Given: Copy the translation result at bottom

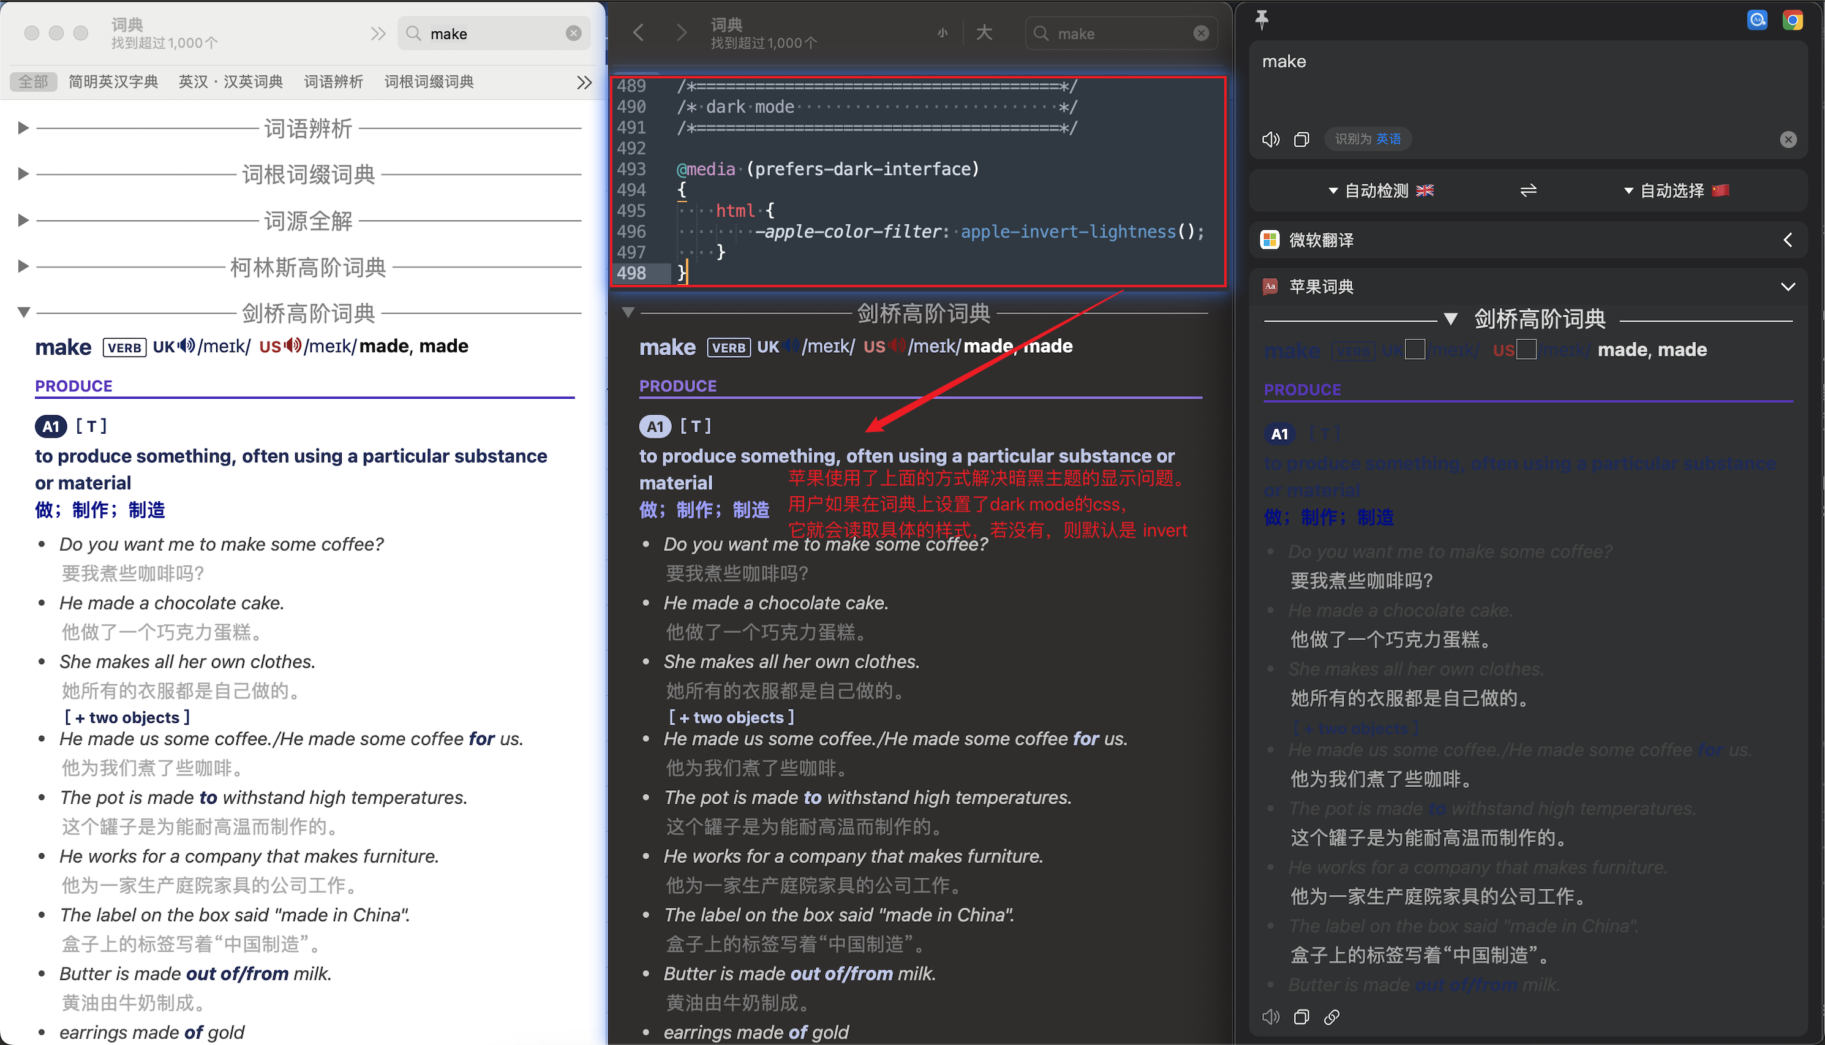Looking at the screenshot, I should click(1301, 1017).
